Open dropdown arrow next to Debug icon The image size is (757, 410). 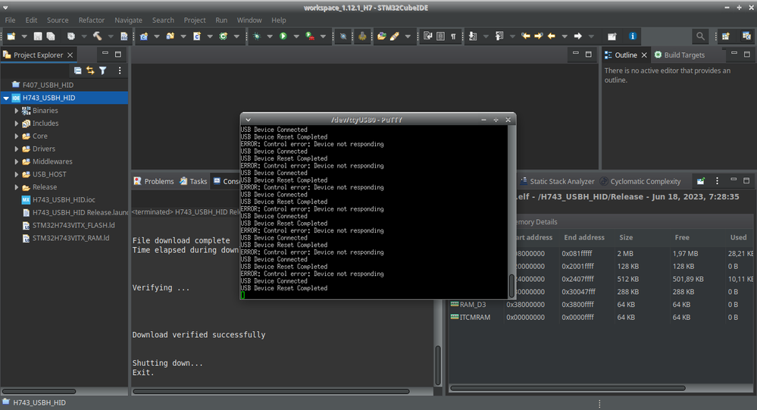pos(270,36)
